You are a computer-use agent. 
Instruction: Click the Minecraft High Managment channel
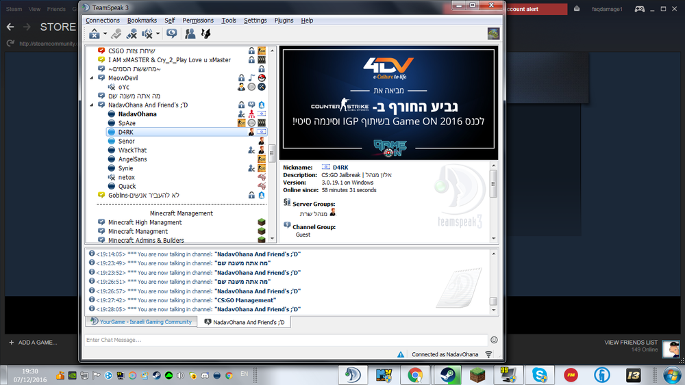[145, 222]
